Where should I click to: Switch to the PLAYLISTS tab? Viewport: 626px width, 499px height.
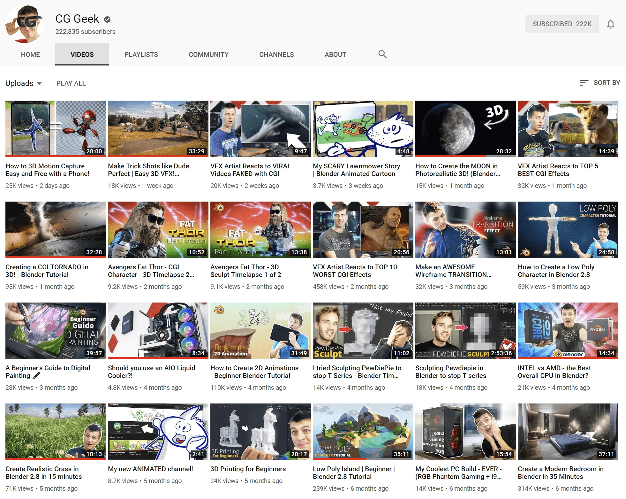[x=141, y=55]
